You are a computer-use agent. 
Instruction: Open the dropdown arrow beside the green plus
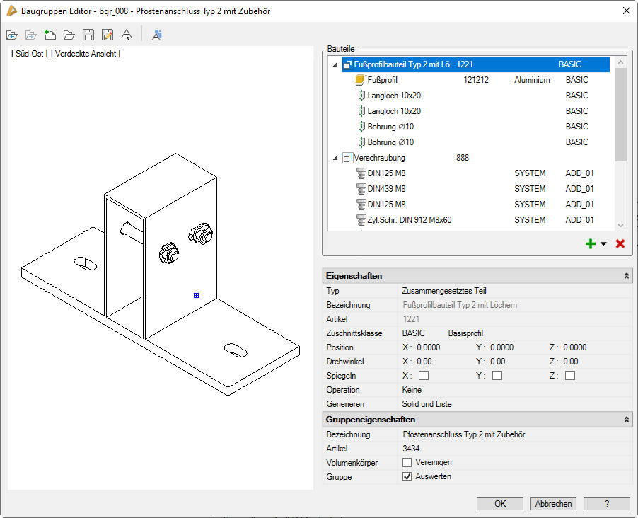pyautogui.click(x=603, y=244)
